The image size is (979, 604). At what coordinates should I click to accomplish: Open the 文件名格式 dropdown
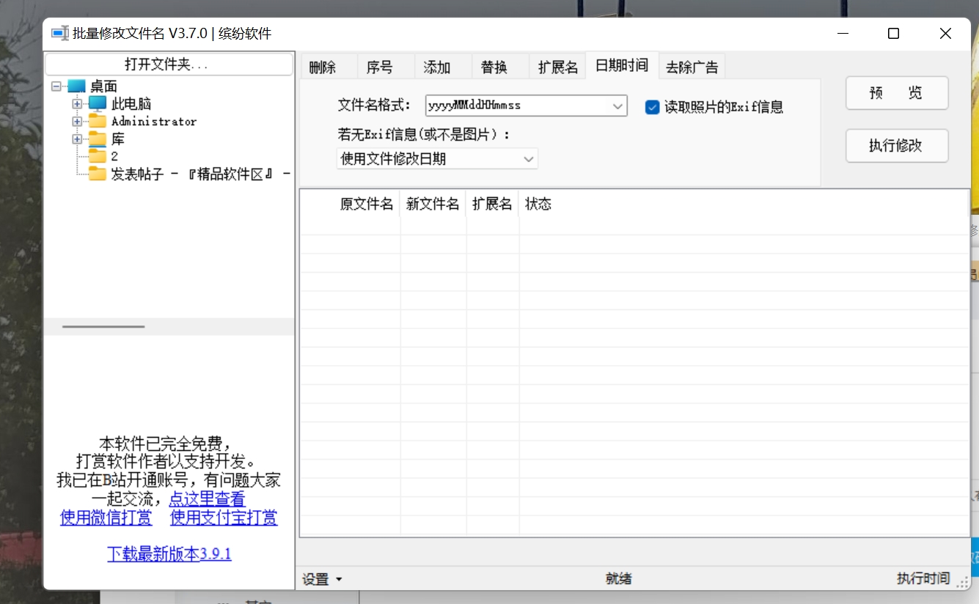(618, 106)
